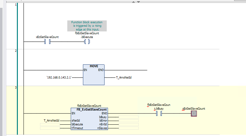Click the xEcGetSlaveCount label above reset coil

click(194, 109)
